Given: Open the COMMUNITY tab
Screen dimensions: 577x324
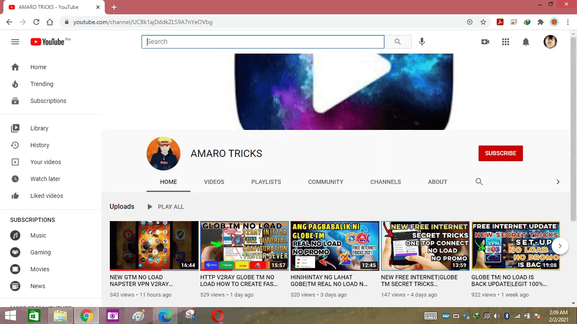Looking at the screenshot, I should click(x=326, y=182).
